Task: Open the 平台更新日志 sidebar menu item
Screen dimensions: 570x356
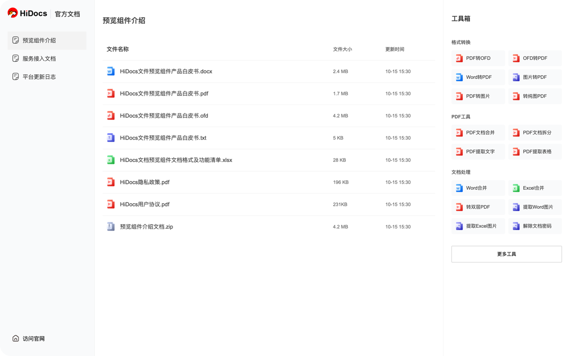Action: tap(47, 77)
